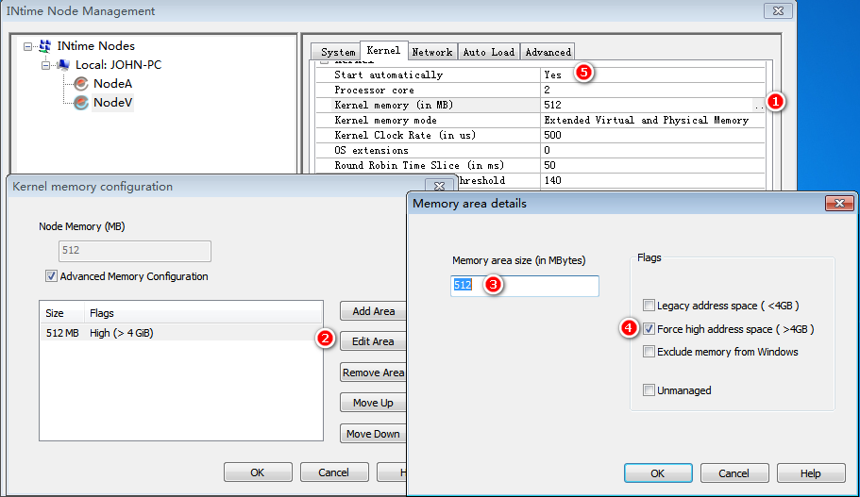This screenshot has height=497, width=860.
Task: Select NodeV in the tree
Action: click(x=112, y=103)
